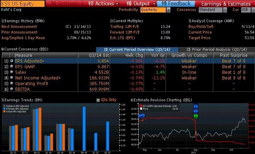
Task: Select the Sales radio button
Action: coord(12,72)
